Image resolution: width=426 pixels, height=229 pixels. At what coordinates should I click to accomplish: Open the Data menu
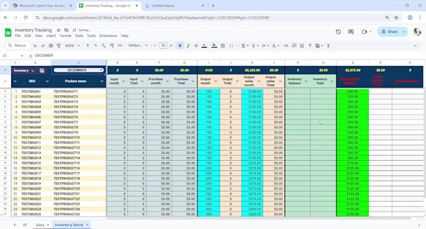[x=79, y=36]
